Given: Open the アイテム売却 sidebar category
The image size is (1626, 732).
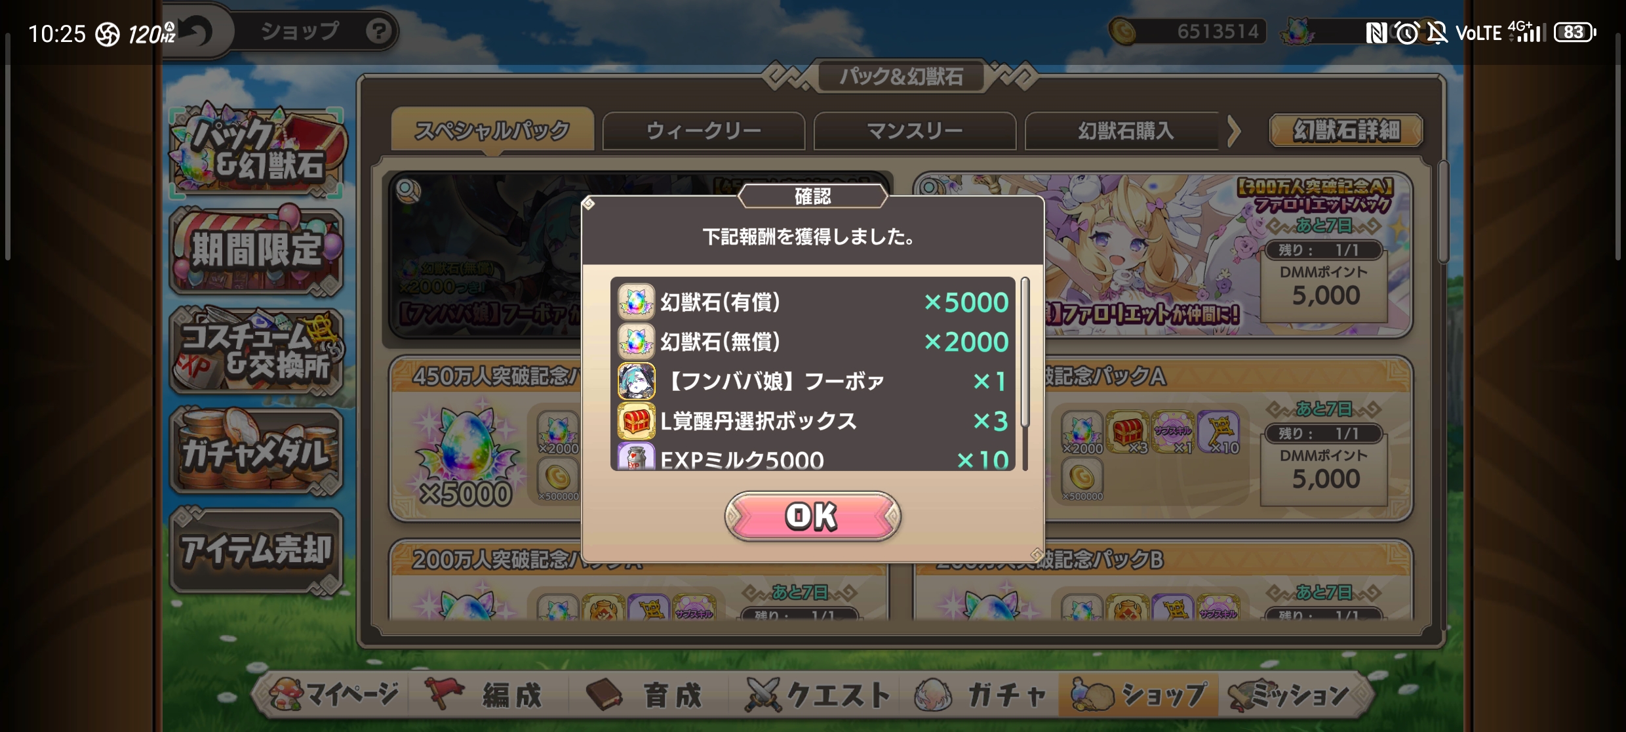Looking at the screenshot, I should click(256, 550).
